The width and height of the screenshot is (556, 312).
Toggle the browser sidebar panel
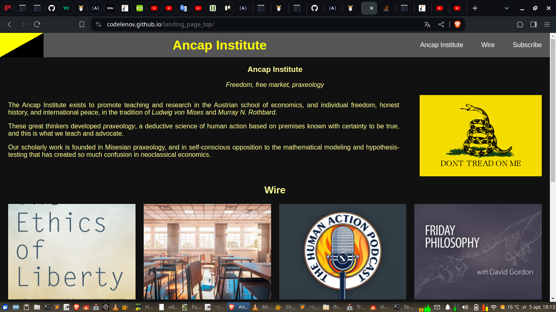pyautogui.click(x=534, y=24)
